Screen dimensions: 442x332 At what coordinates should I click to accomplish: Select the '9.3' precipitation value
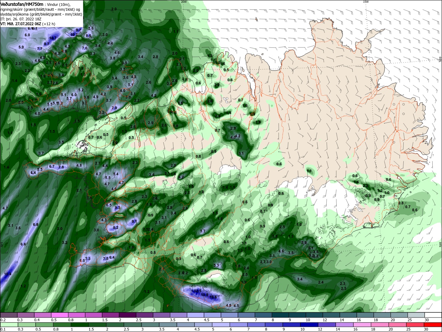(x=117, y=207)
